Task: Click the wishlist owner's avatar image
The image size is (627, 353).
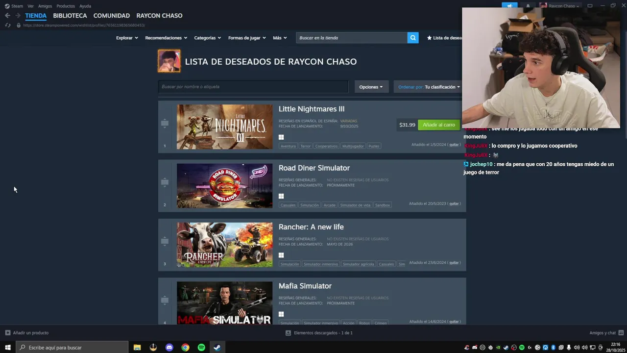Action: [x=169, y=61]
